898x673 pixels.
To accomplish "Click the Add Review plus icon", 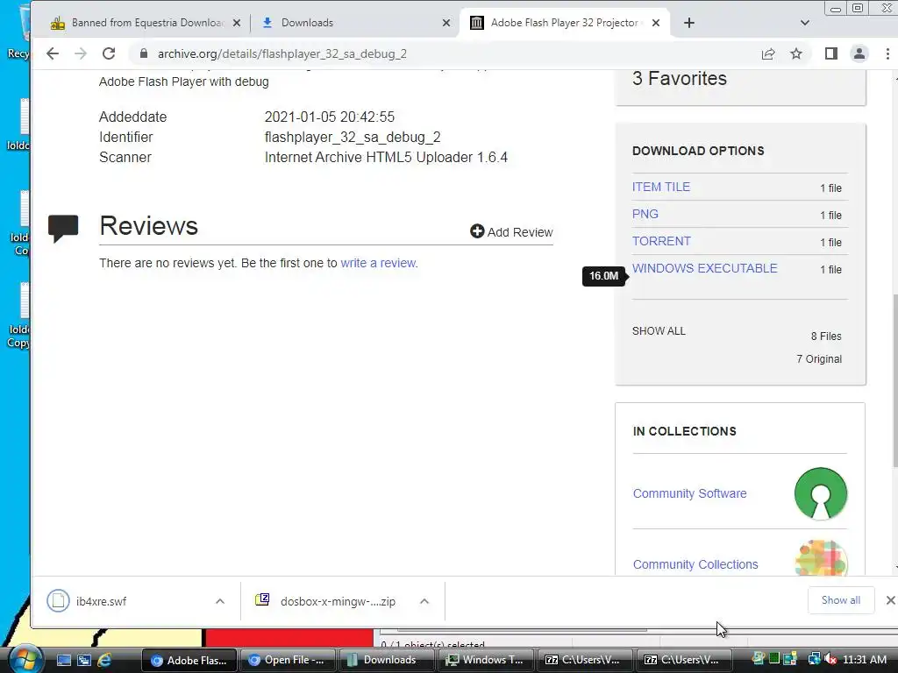I will click(477, 231).
